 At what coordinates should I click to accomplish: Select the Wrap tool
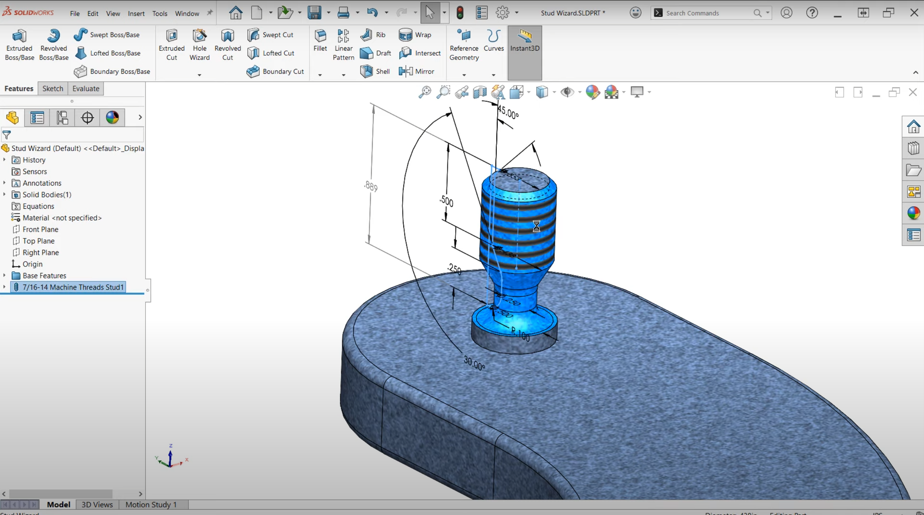tap(415, 35)
